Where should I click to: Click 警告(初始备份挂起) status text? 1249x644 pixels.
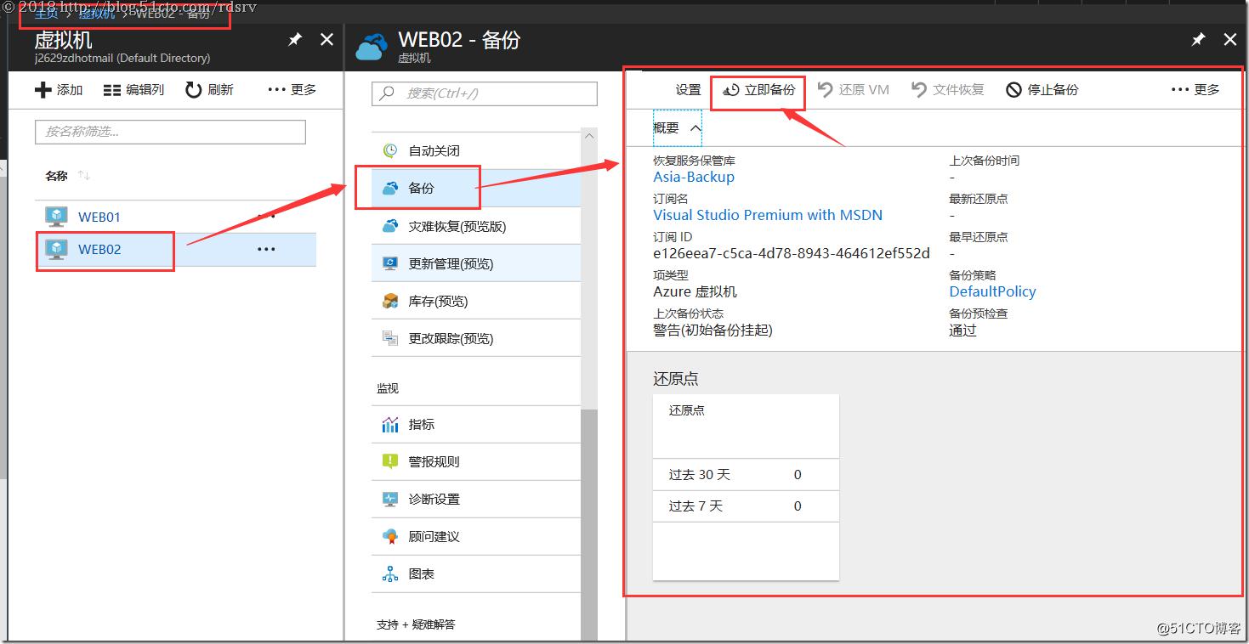(x=712, y=330)
